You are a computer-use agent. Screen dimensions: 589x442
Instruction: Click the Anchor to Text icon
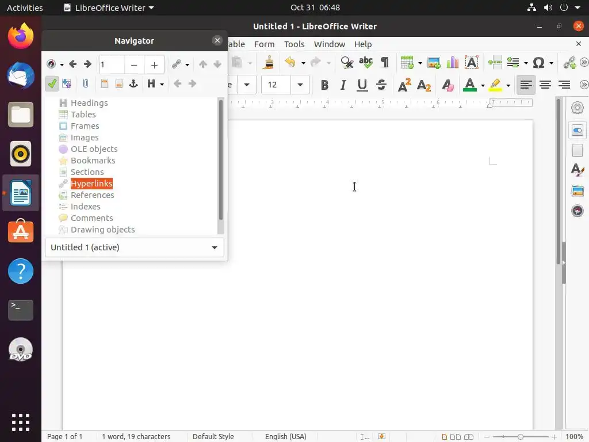point(133,83)
